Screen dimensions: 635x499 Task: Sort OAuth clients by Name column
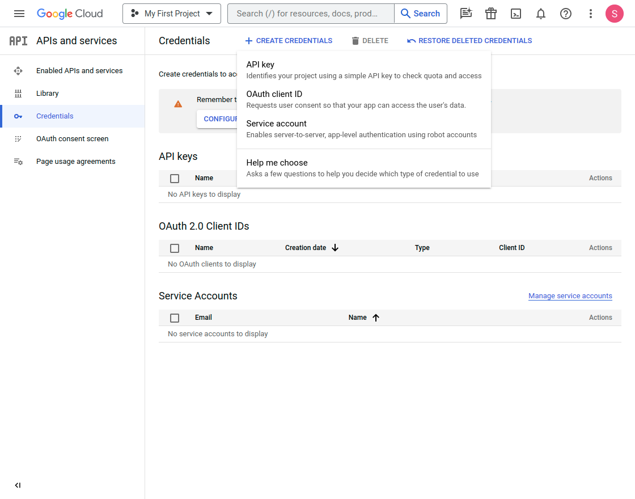point(204,248)
